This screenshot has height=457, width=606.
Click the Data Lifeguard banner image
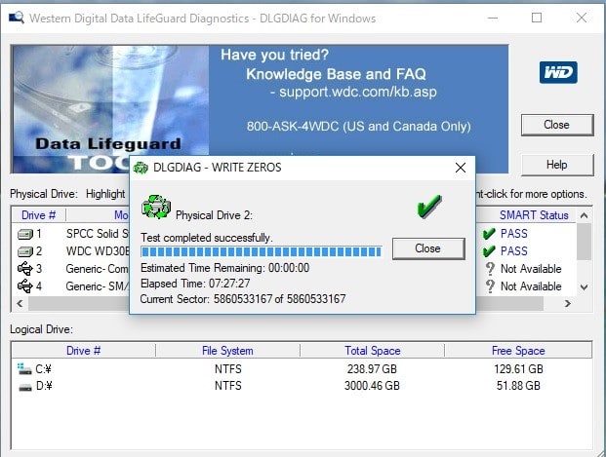[x=110, y=109]
